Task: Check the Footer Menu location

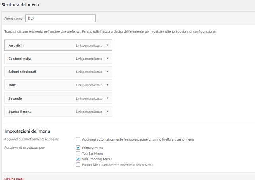Action: tap(78, 165)
